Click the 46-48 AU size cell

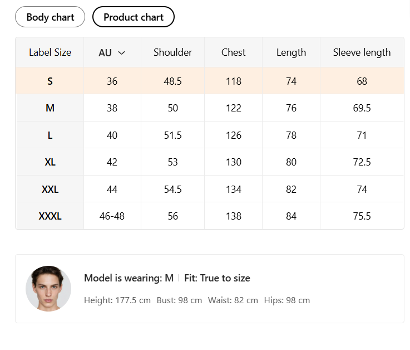pos(112,216)
